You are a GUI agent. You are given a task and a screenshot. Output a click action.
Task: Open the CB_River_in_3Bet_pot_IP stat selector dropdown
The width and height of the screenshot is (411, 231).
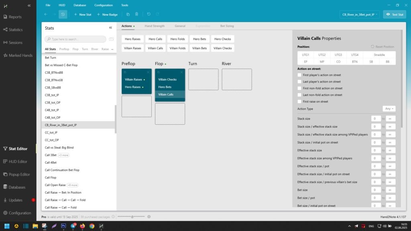[x=359, y=14]
